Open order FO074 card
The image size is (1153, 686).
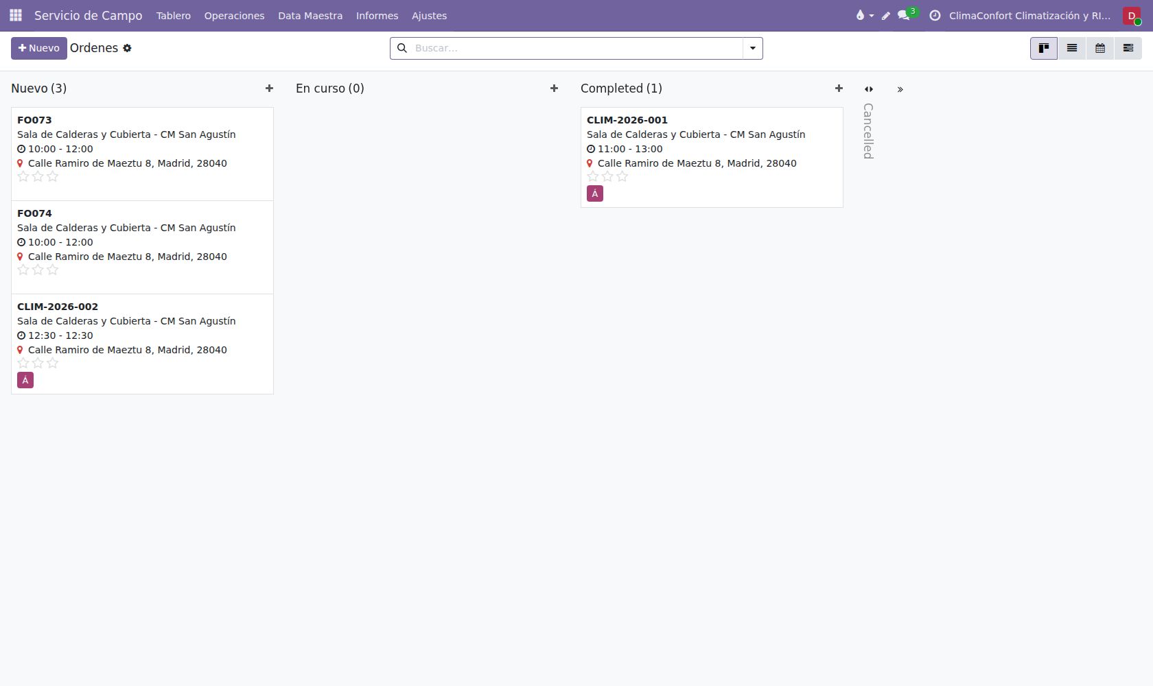point(142,247)
